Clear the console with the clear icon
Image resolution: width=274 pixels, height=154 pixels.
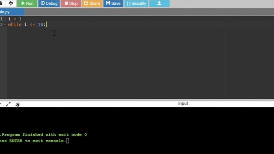[18, 104]
